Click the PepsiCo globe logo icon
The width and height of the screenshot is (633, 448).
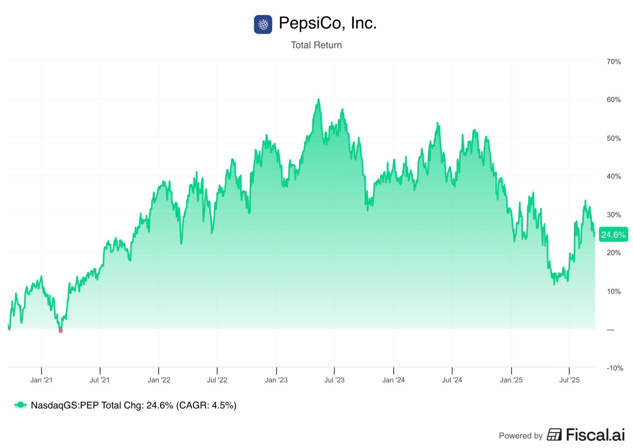pyautogui.click(x=263, y=24)
